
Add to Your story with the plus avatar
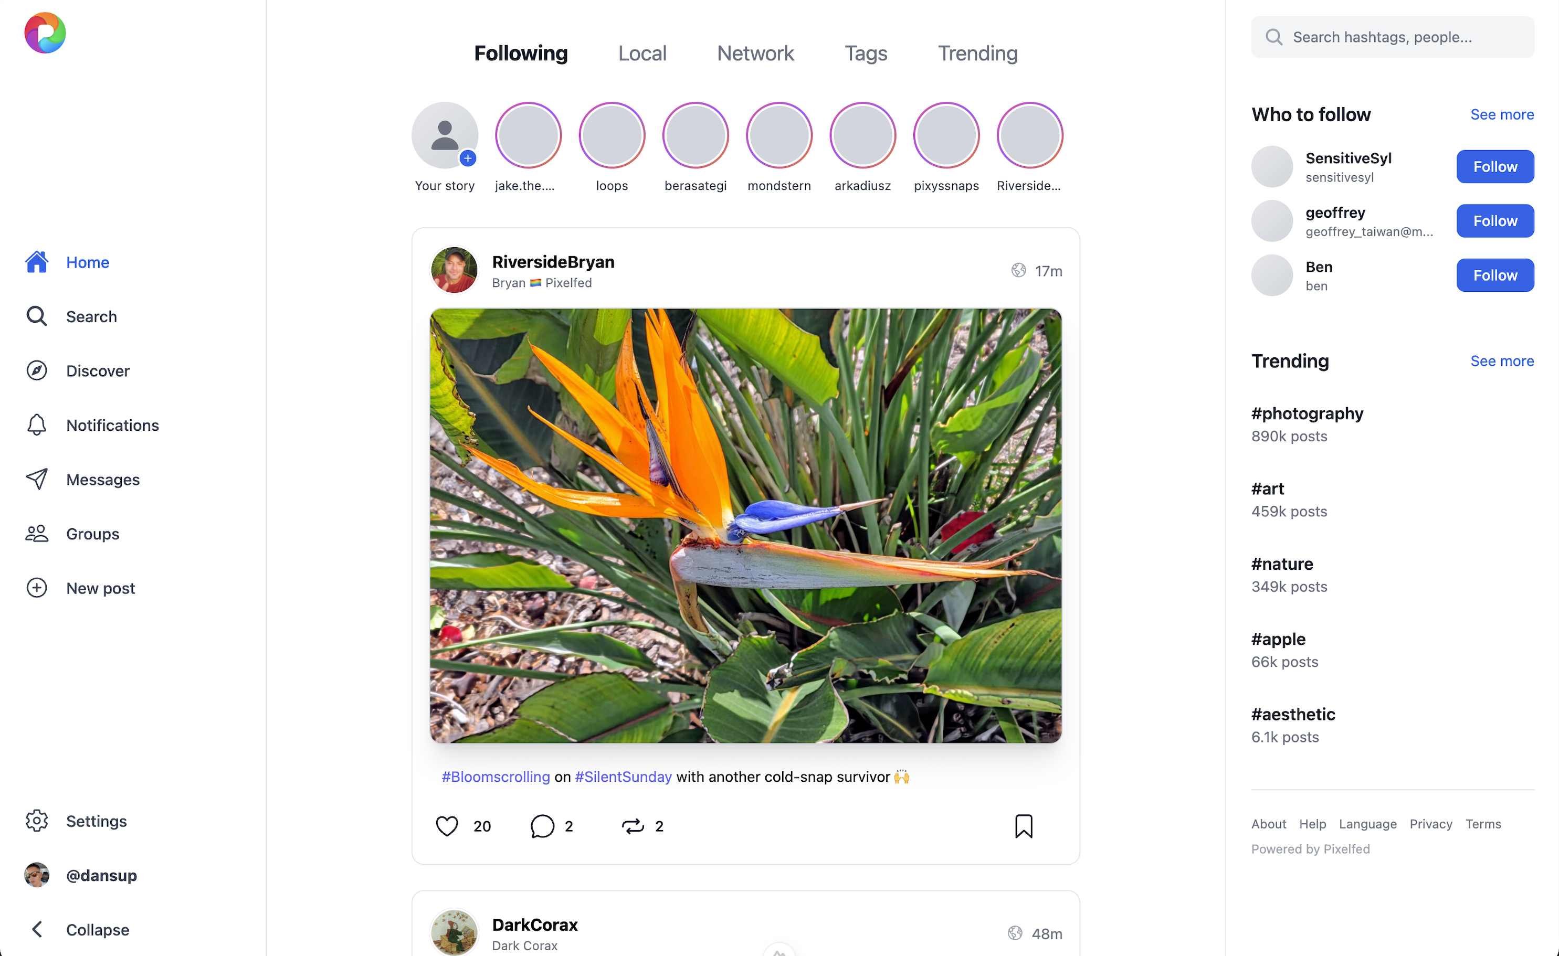point(445,136)
